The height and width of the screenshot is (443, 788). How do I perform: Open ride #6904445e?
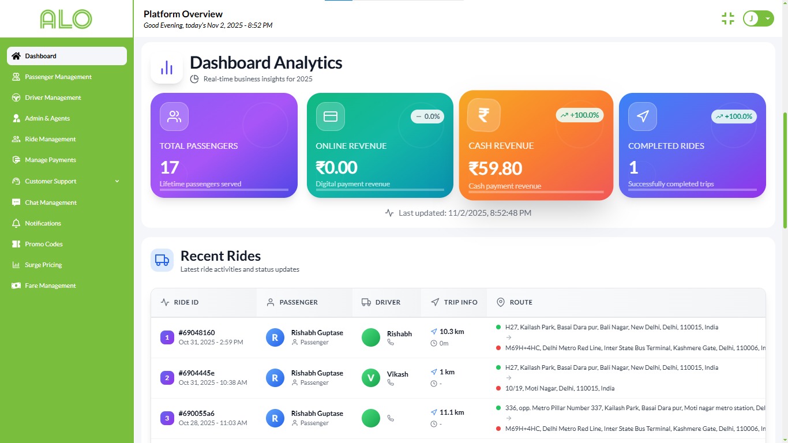click(x=197, y=373)
